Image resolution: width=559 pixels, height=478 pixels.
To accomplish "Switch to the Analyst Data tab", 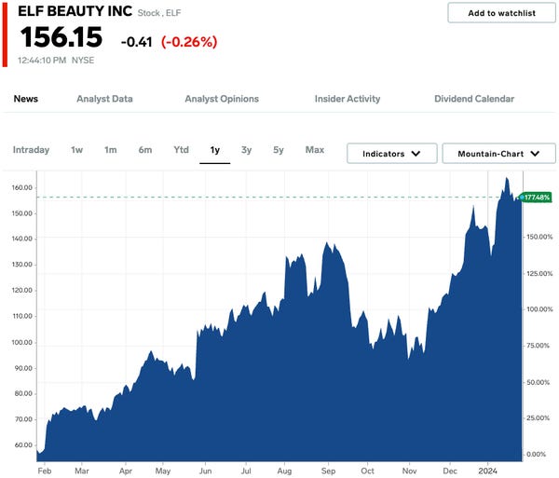I will click(104, 99).
